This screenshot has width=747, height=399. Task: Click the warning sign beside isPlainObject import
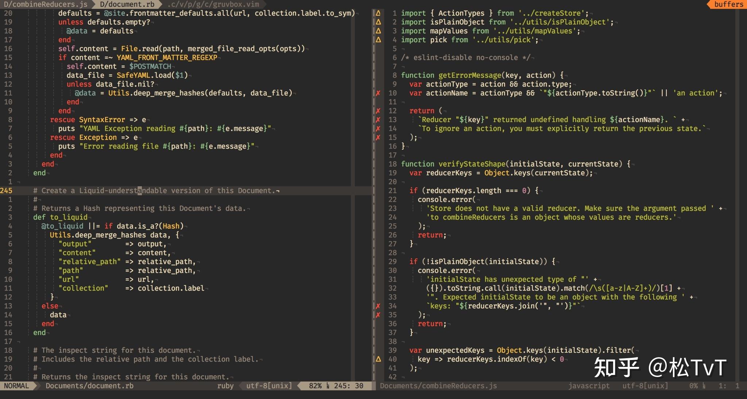[x=378, y=22]
